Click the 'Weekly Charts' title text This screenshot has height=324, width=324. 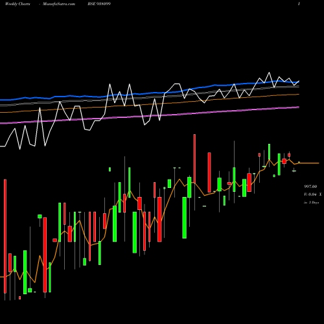[x=17, y=4]
